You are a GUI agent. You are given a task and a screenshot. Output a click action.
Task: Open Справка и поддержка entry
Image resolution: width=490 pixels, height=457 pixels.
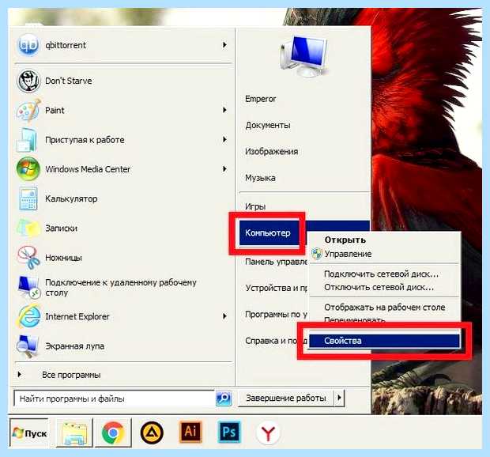point(277,341)
